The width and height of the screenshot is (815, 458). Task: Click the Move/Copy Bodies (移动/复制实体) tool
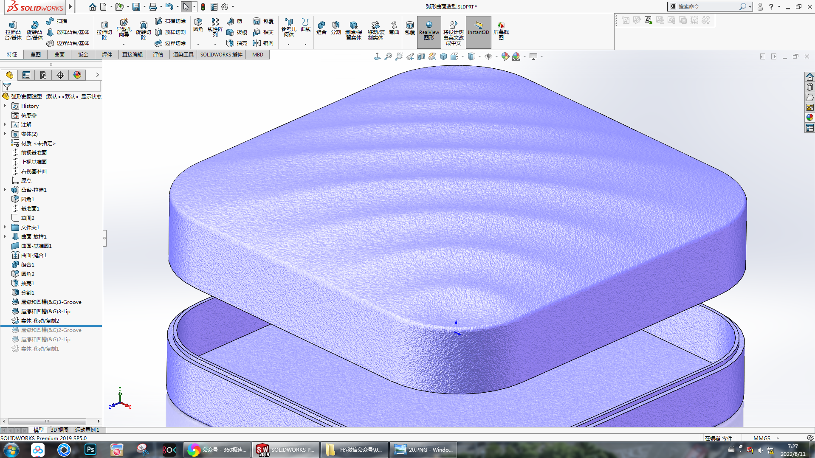click(x=376, y=31)
